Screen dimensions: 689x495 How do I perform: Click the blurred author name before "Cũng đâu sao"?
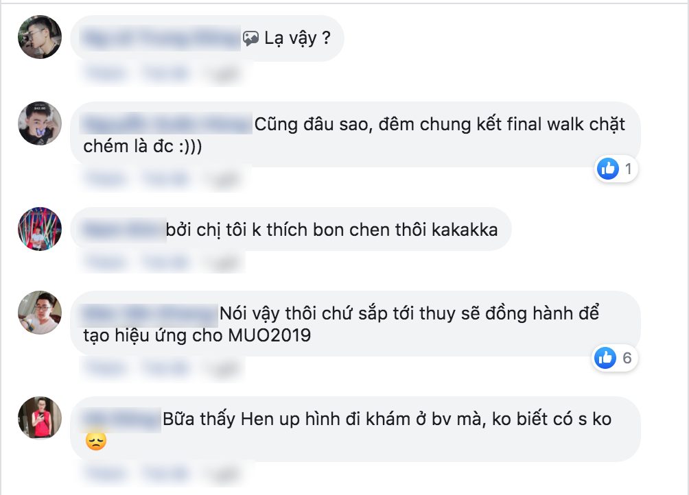click(167, 124)
